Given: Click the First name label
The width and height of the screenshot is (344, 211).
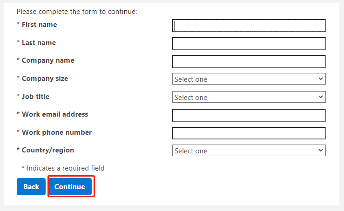Looking at the screenshot, I should [x=39, y=25].
